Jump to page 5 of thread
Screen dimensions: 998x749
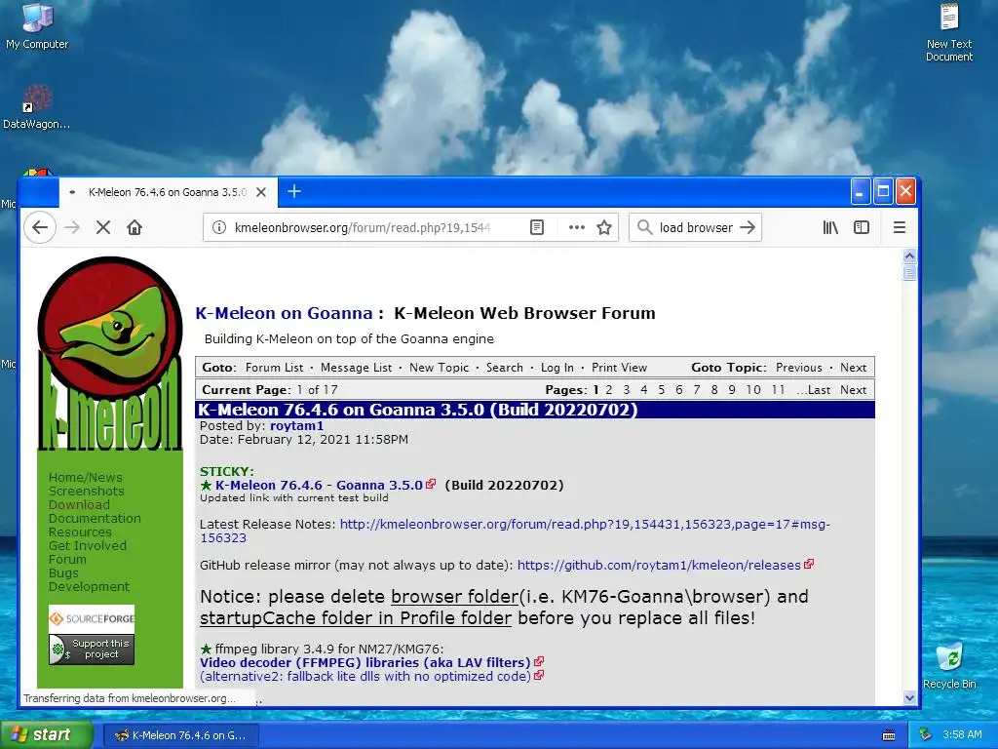coord(662,390)
